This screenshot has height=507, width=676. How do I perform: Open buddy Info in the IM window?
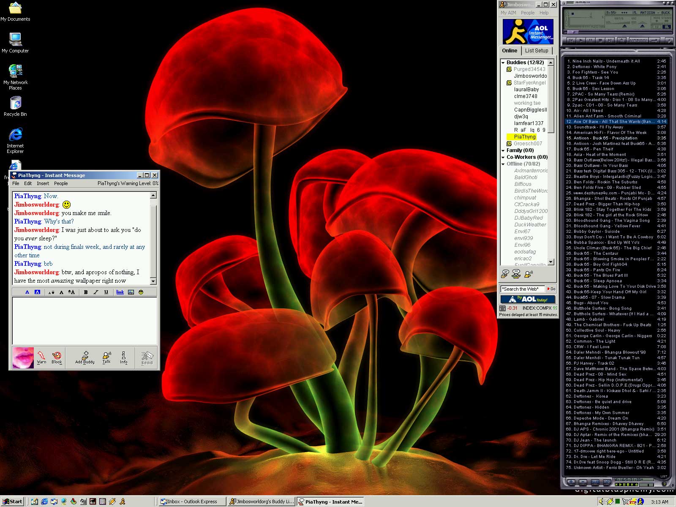123,357
